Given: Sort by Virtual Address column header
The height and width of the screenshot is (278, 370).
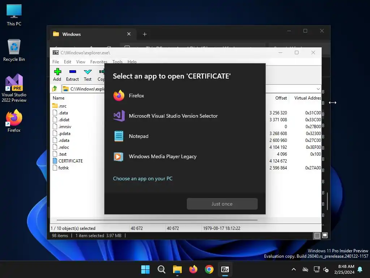Looking at the screenshot, I should pyautogui.click(x=307, y=98).
